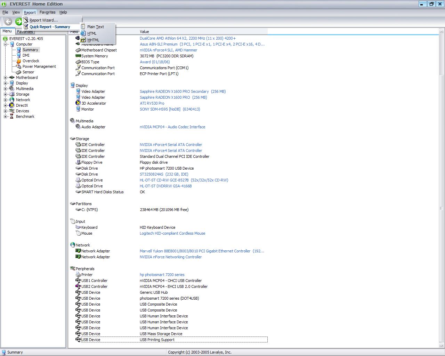Click the green forward arrow toolbar button
The height and width of the screenshot is (356, 445).
click(18, 22)
